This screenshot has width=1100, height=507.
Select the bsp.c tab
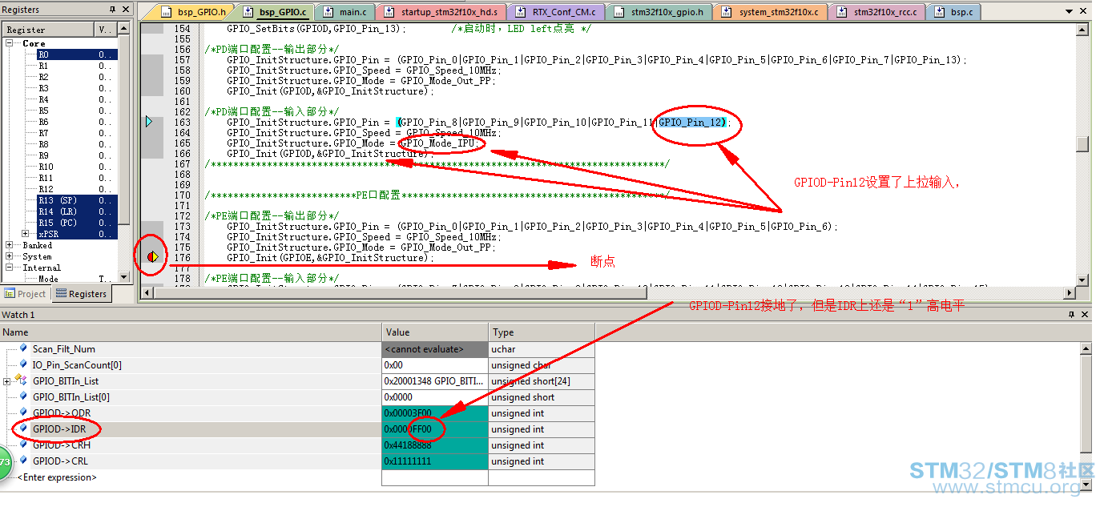point(953,12)
